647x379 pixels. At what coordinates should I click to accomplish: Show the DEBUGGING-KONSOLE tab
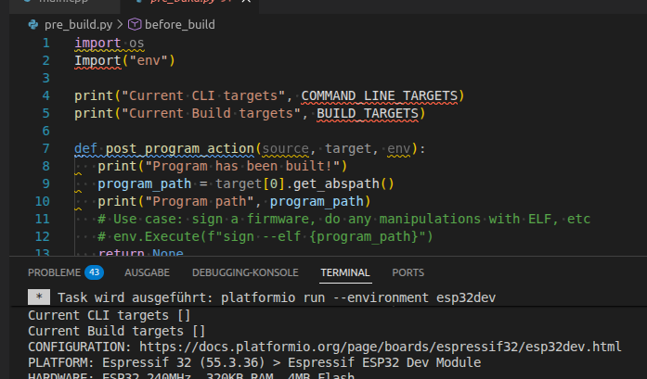point(245,272)
